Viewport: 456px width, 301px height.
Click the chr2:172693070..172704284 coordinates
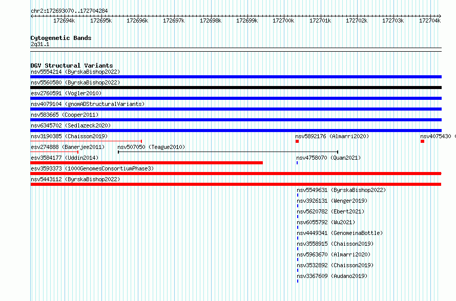[x=69, y=11]
